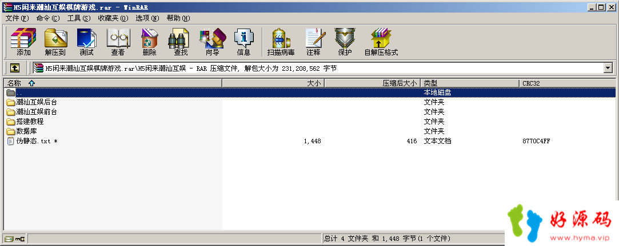Viewport: 619px width, 246px height.
Task: Click packed size value 416
Action: point(412,141)
